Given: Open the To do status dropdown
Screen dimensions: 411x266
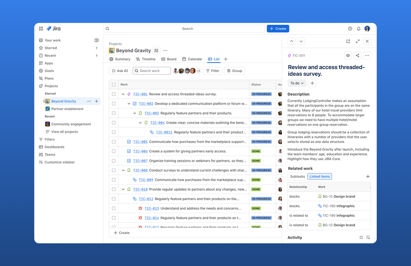Looking at the screenshot, I should [x=297, y=83].
